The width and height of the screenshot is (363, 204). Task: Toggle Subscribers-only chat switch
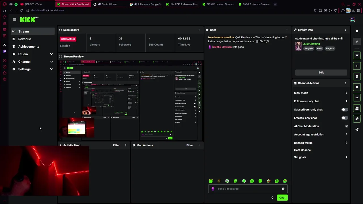pos(345,110)
